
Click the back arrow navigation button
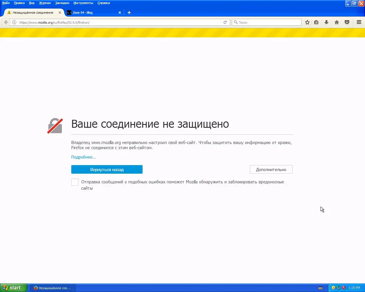click(6, 22)
